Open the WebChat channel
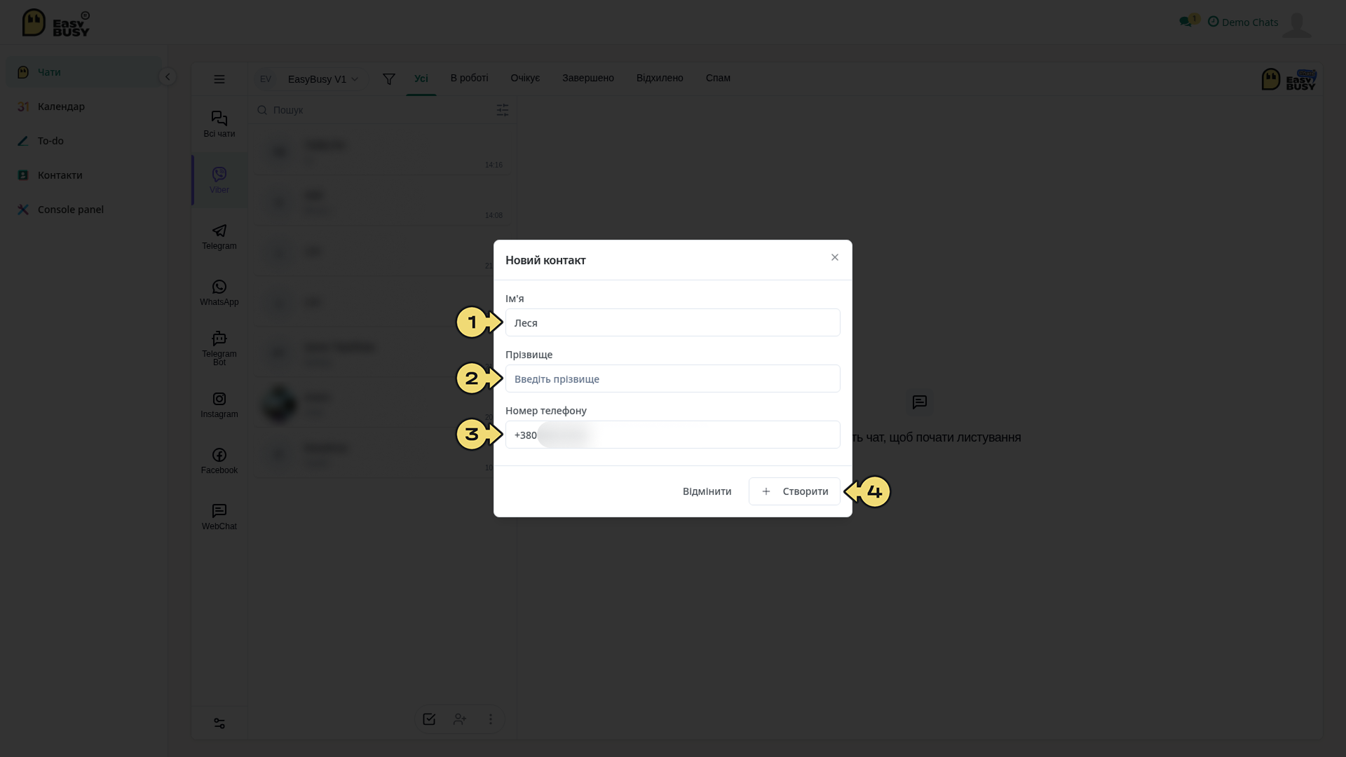Image resolution: width=1346 pixels, height=757 pixels. 219,517
